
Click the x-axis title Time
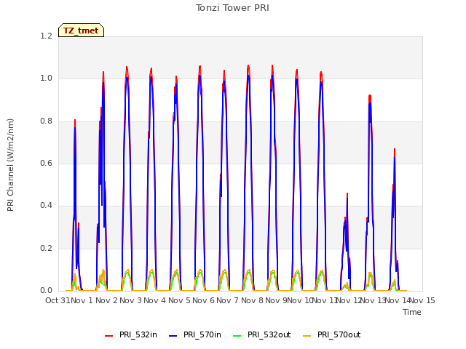pyautogui.click(x=412, y=312)
